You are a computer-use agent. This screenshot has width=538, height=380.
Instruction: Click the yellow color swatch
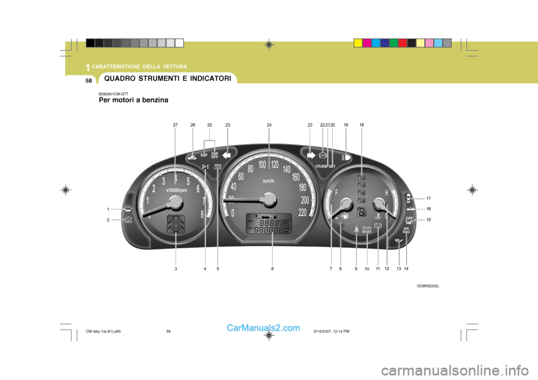coord(358,43)
